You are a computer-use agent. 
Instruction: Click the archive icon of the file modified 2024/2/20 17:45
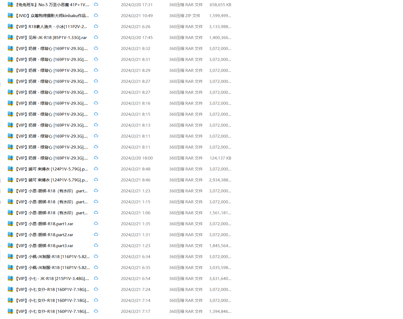click(x=10, y=37)
